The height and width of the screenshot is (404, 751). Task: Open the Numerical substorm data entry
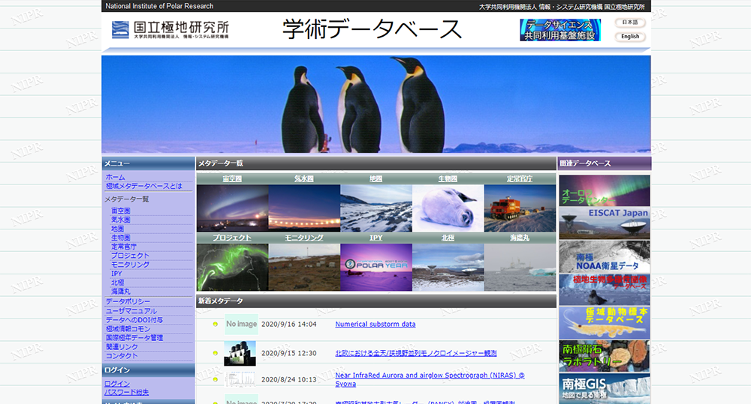coord(375,325)
